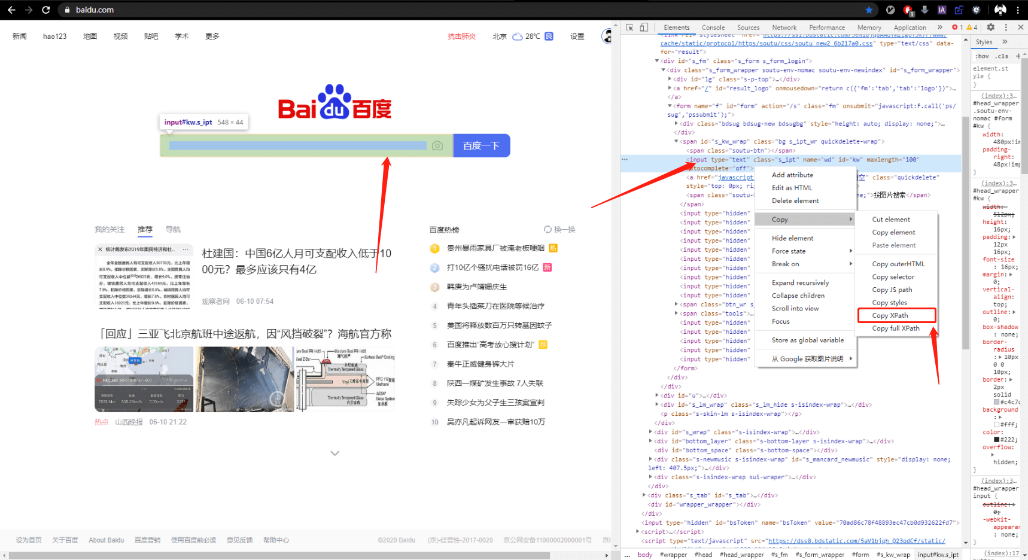Click the weather cloud icon showing 28°C
1028x560 pixels.
518,36
